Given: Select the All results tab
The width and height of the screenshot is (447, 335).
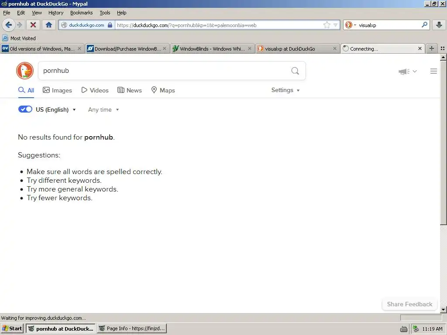Looking at the screenshot, I should click(26, 90).
